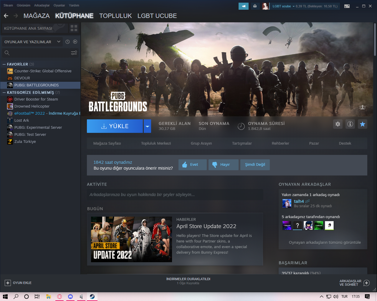Open the Grup Arayın link
Screen dimensions: 377x301
(x=201, y=143)
